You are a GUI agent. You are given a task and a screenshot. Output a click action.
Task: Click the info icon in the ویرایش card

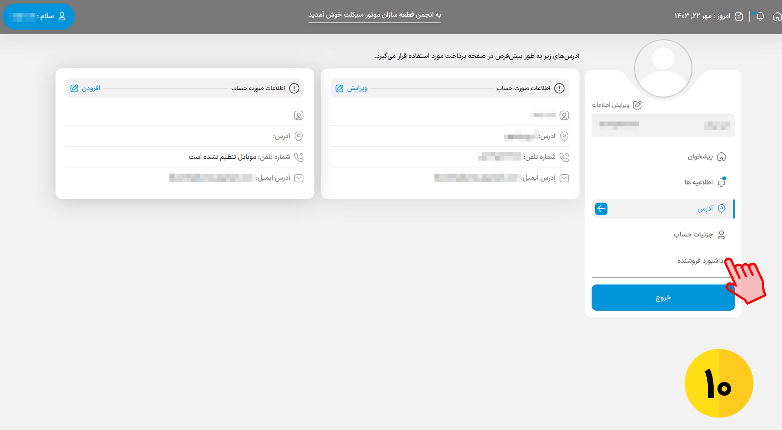coord(559,88)
